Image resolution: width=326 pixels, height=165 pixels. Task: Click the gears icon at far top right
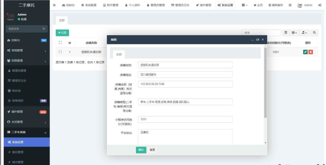pyautogui.click(x=319, y=5)
